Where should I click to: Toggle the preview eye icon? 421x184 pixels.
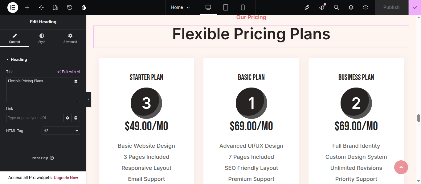pos(366,7)
